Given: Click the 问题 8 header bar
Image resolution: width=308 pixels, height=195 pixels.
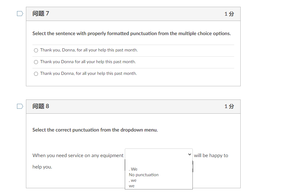Looking at the screenshot, I should click(133, 106).
